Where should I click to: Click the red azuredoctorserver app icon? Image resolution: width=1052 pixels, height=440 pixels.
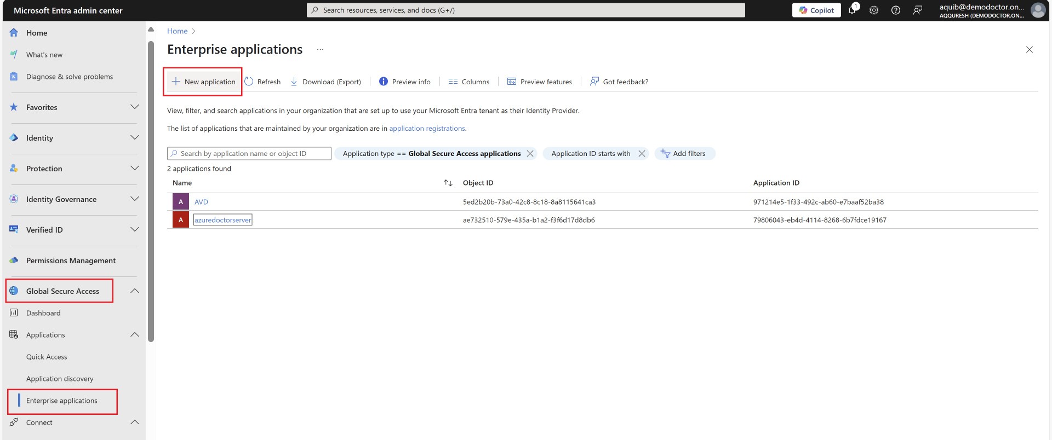181,220
